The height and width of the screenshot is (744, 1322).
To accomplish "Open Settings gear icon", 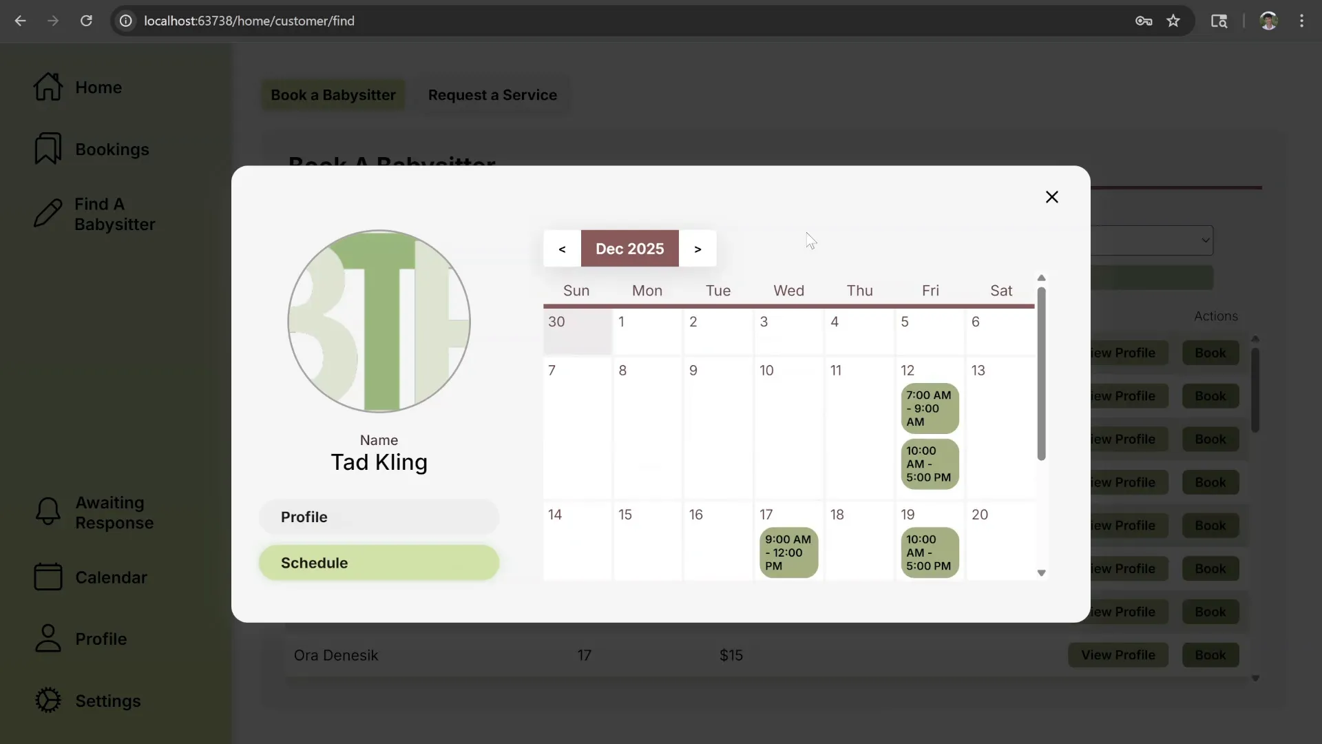I will pos(48,701).
